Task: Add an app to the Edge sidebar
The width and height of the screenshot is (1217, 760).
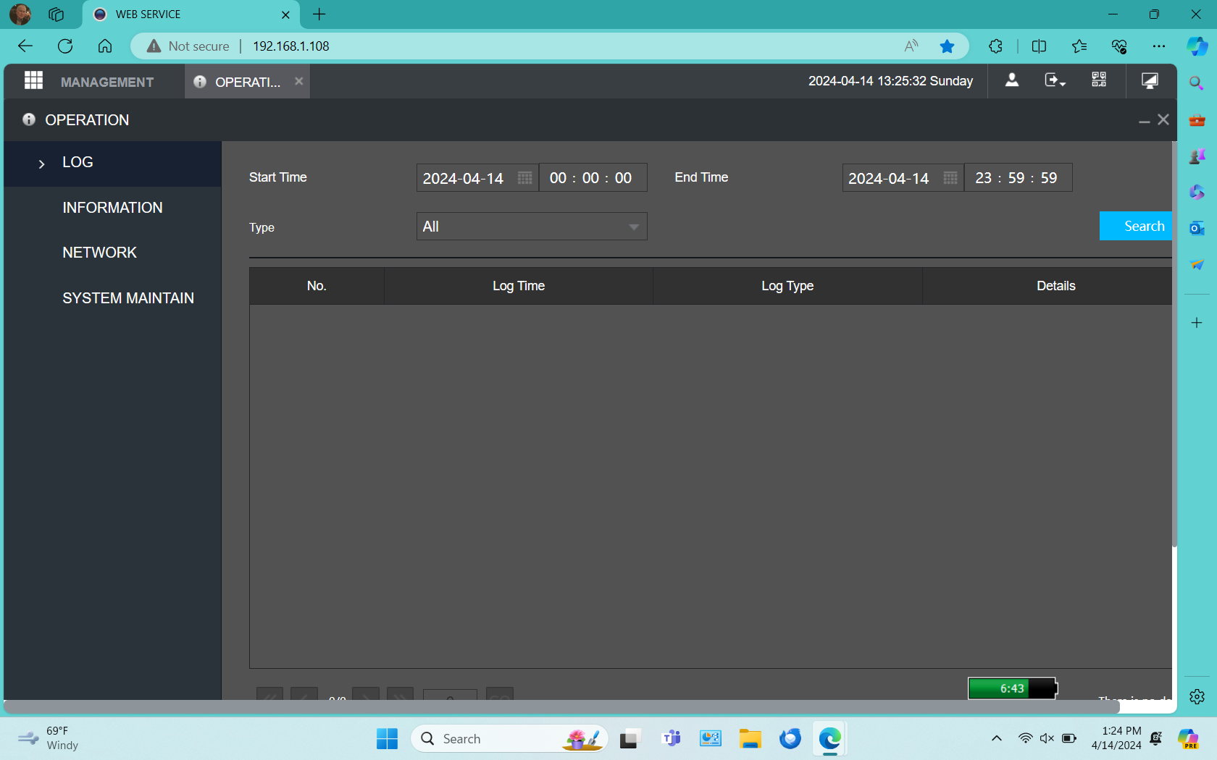Action: point(1197,323)
